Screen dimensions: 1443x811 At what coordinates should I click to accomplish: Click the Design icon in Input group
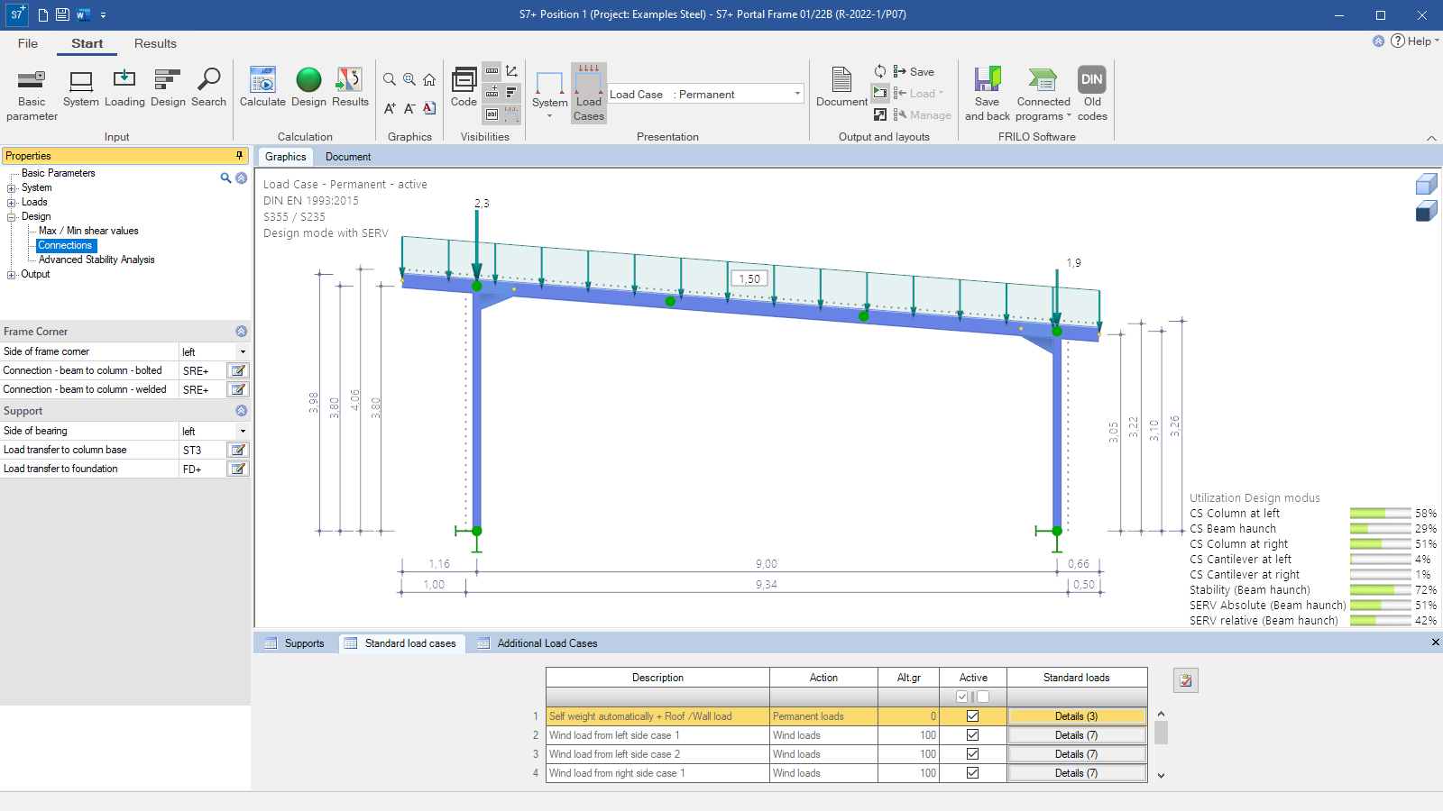point(168,88)
